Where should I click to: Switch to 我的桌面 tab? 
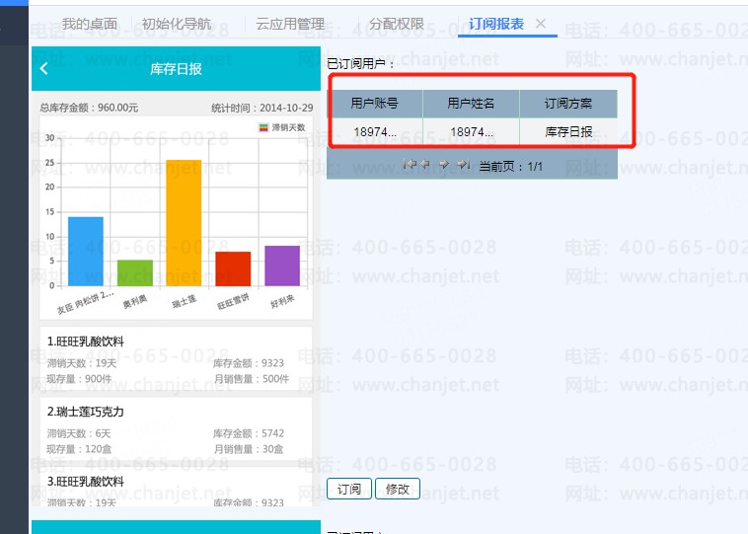click(x=89, y=23)
